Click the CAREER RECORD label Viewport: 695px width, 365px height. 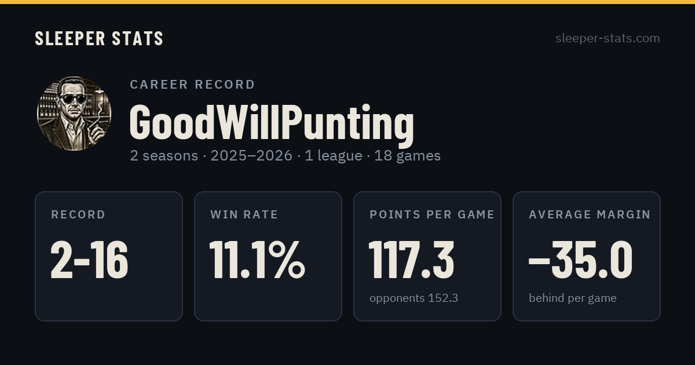(192, 85)
